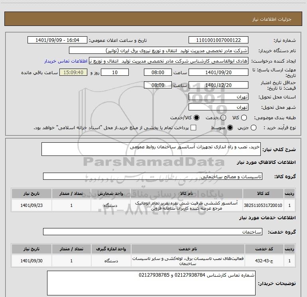Click the goods table تعداد / مقدار header
307x297 pixels.
click(x=71, y=193)
